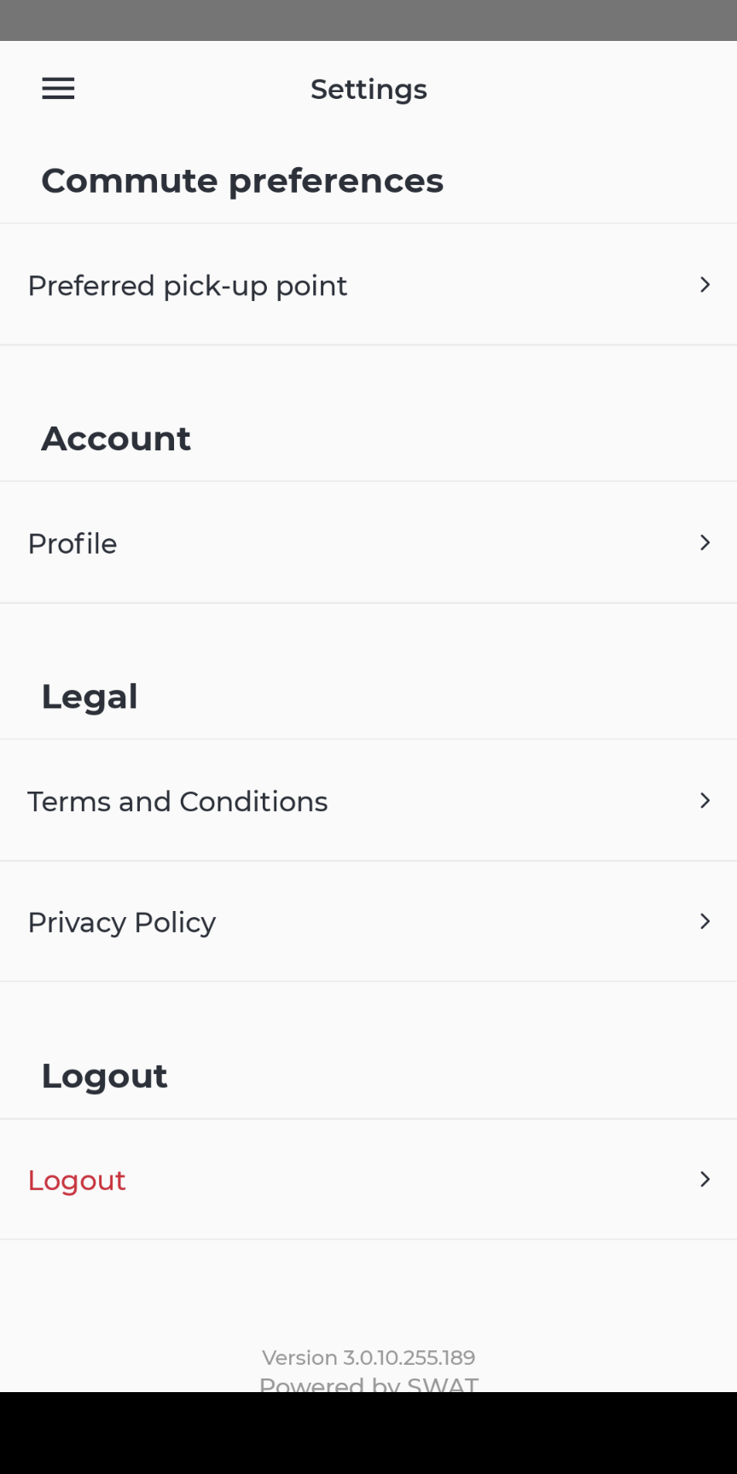
Task: Tap the arrow on the Profile row
Action: pos(705,543)
